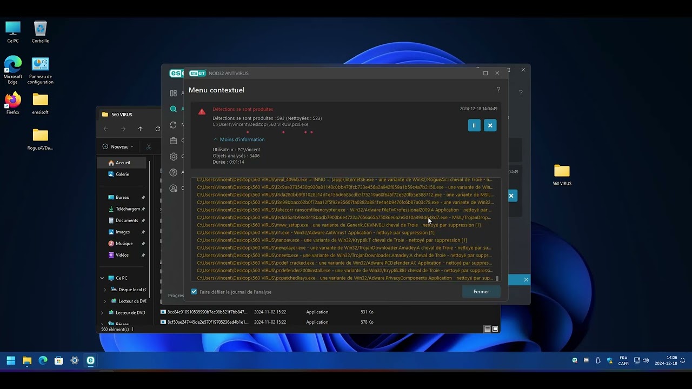Collapse the Ce PC tree node

[x=102, y=278]
